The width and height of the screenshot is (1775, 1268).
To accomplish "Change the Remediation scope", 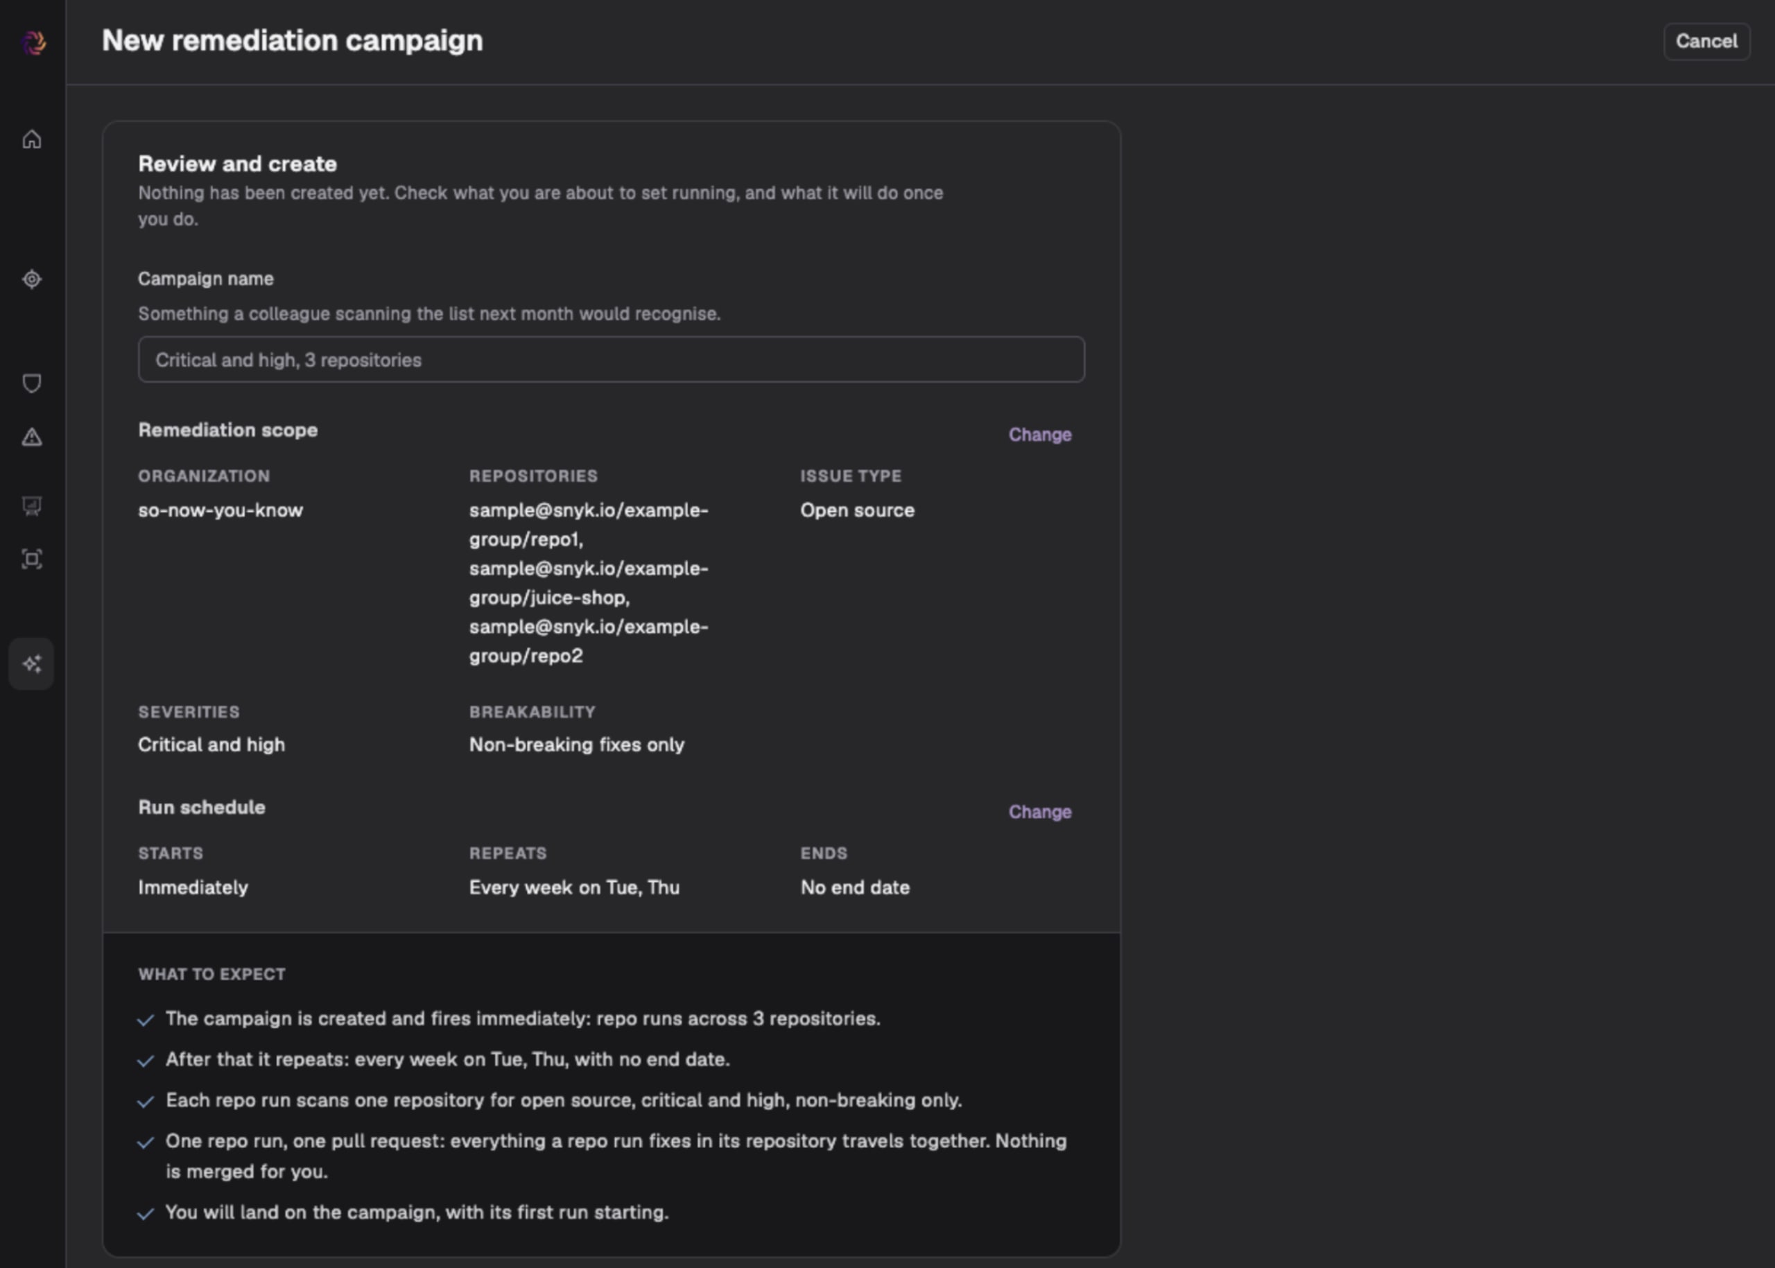I will [x=1039, y=435].
